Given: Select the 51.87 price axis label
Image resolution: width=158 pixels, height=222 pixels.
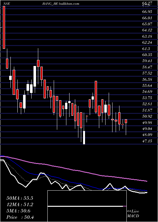Looking at the screenshot, I should click(147, 110).
